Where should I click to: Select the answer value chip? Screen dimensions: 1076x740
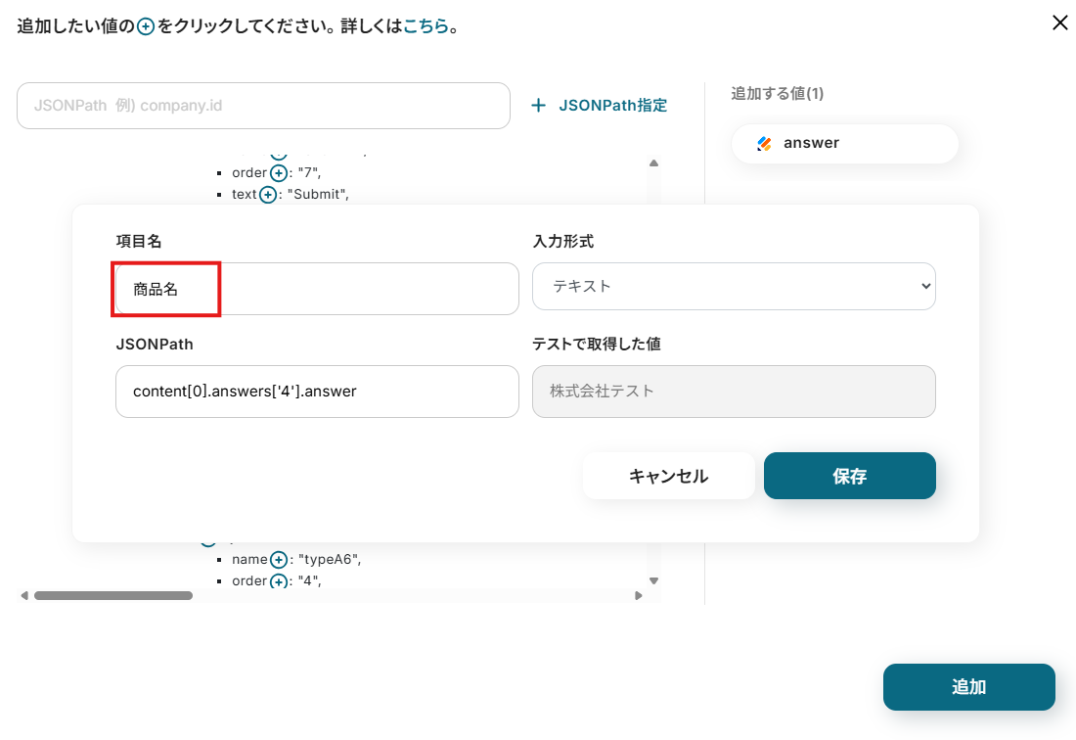[x=845, y=144]
